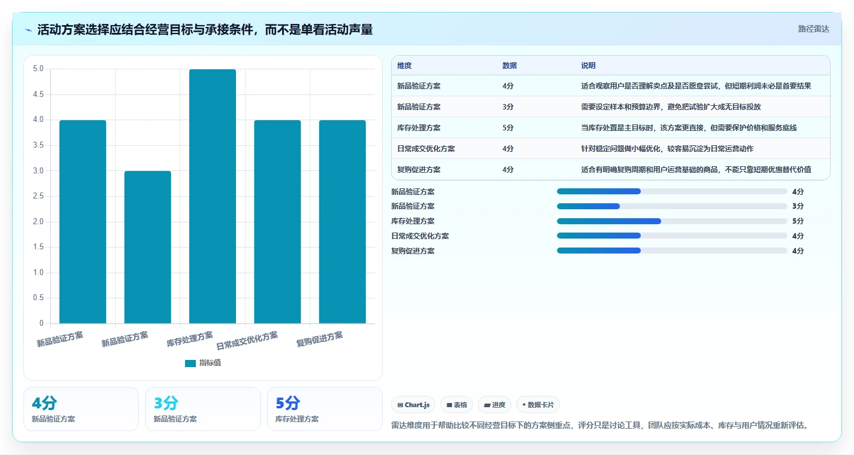Screen dimensions: 854x455
Task: Click the progress bar scoring 3分
Action: (672, 206)
